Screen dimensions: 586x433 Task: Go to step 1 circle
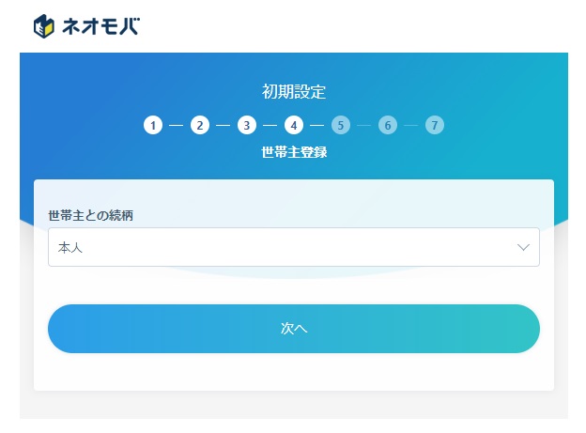(x=153, y=125)
